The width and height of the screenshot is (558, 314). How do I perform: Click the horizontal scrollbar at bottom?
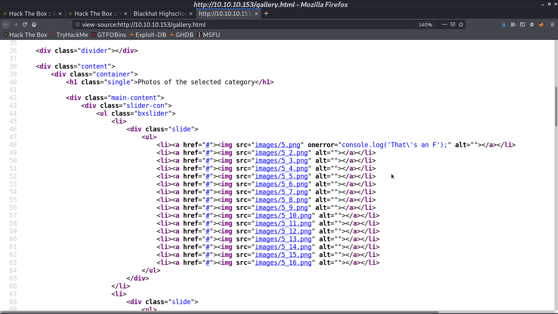[x=219, y=312]
